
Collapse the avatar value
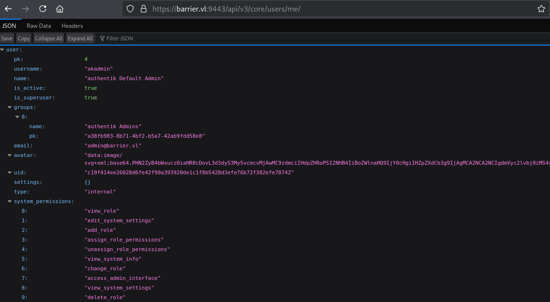(x=10, y=156)
